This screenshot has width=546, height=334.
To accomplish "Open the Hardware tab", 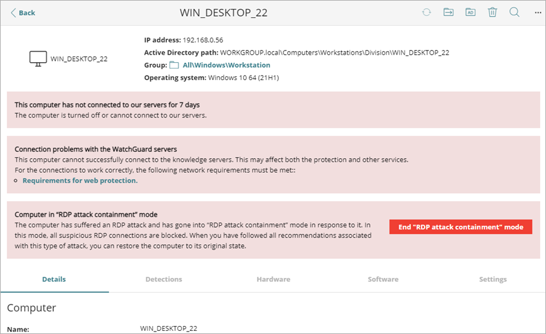I will pyautogui.click(x=273, y=279).
